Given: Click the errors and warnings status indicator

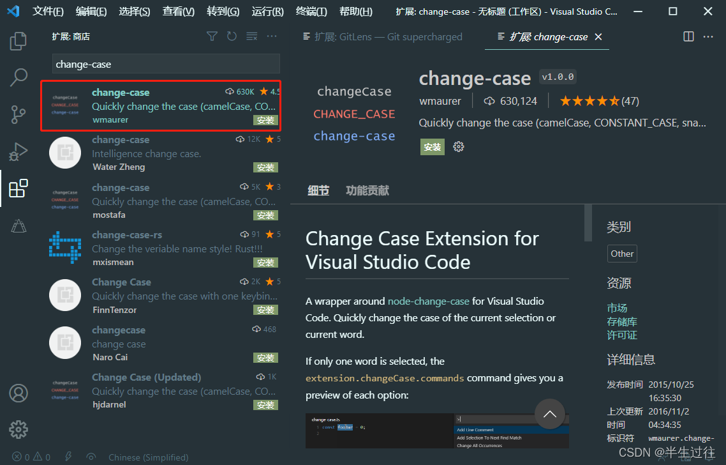Looking at the screenshot, I should (x=31, y=457).
